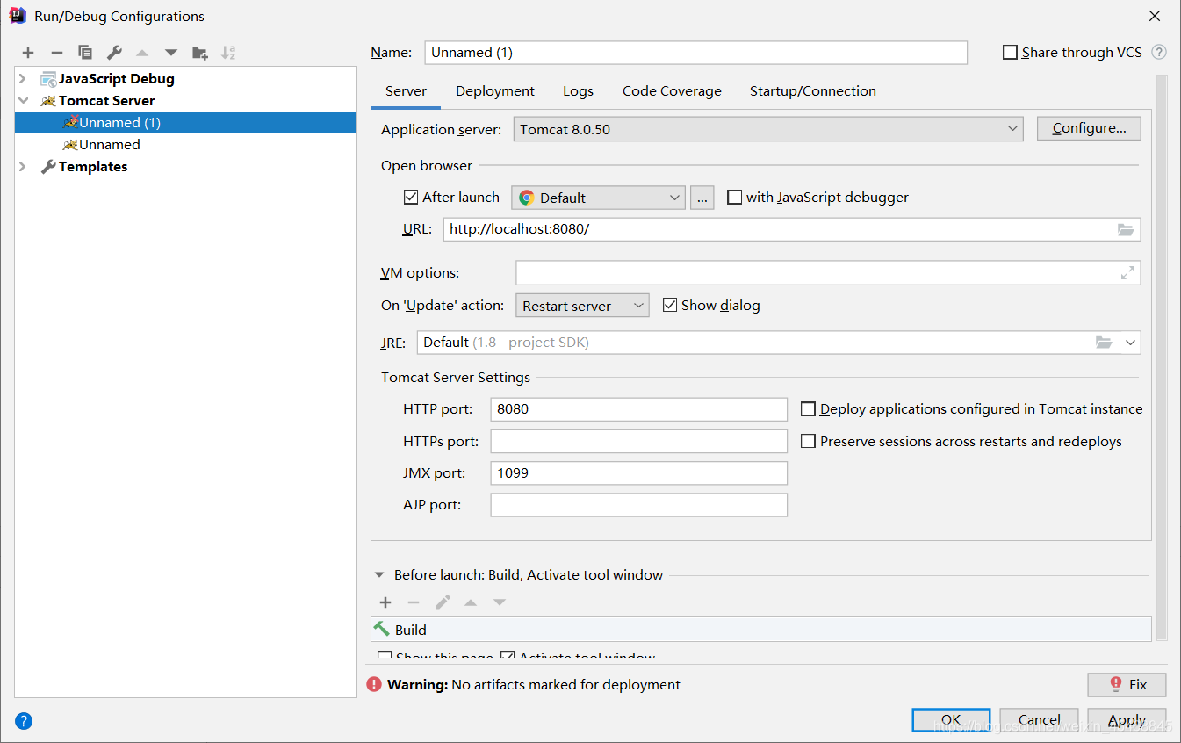This screenshot has width=1181, height=743.
Task: Click the red warning icon
Action: [x=375, y=684]
